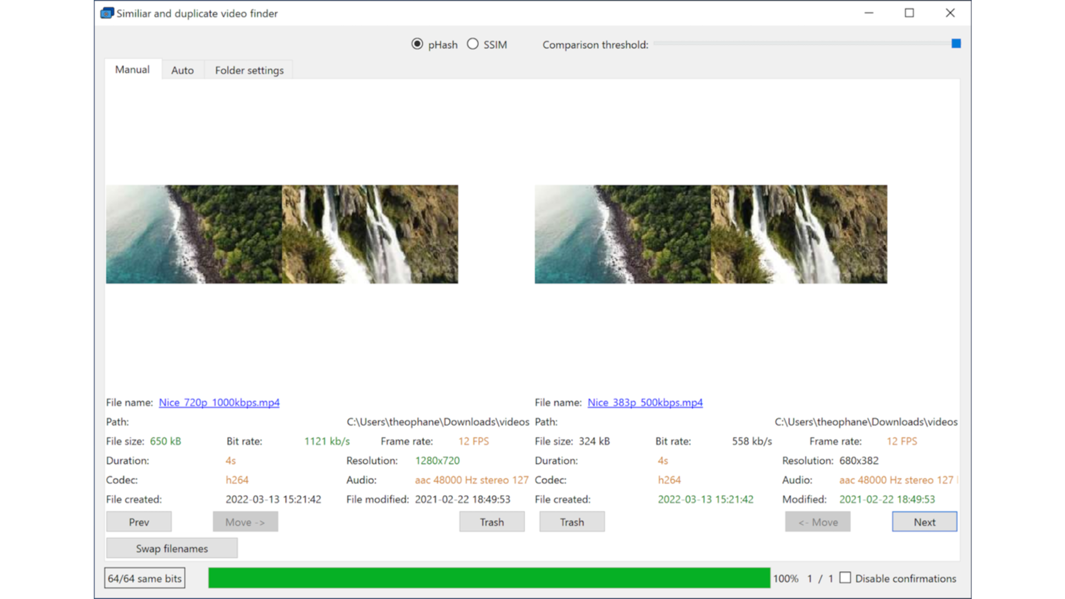Viewport: 1065px width, 599px height.
Task: Trash the left 720p video
Action: (491, 522)
